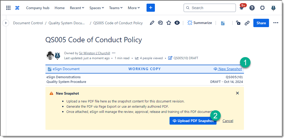
Task: Open the Teams dropdown
Action: 116,8
